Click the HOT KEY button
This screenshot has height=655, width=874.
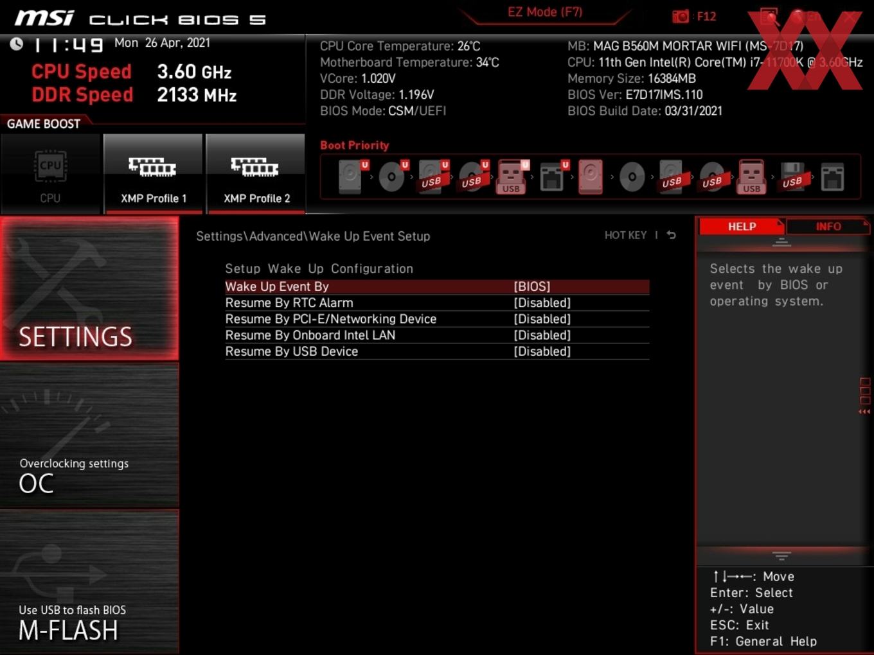coord(625,235)
